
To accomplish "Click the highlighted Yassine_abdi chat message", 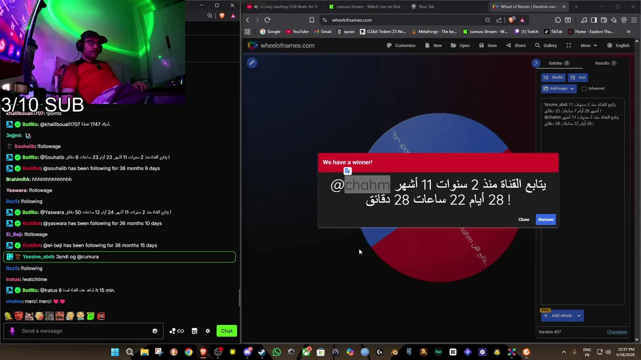I will coord(119,257).
